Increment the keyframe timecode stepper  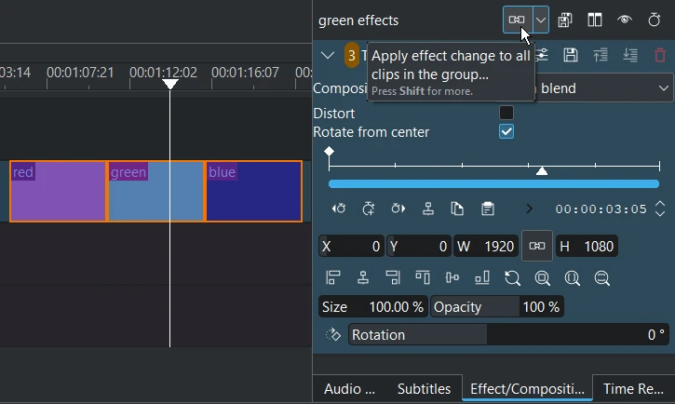tap(660, 205)
